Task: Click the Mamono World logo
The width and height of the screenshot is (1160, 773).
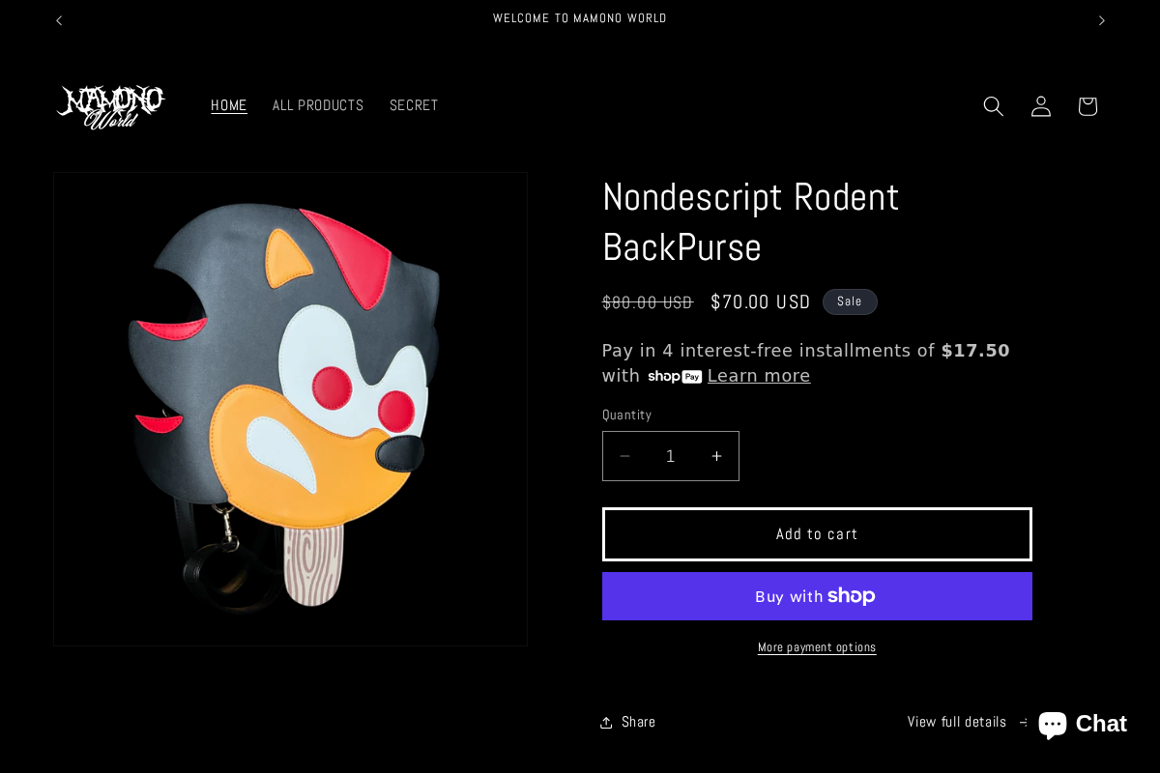Action: click(x=111, y=106)
